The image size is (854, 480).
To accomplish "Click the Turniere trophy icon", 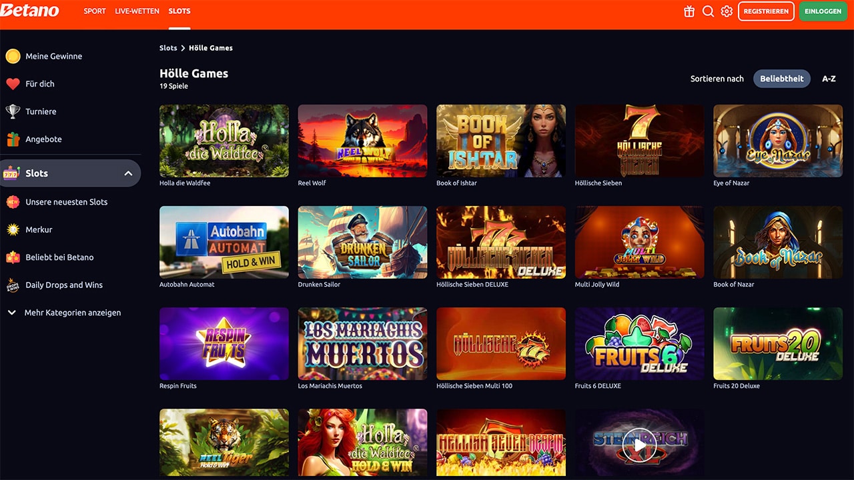I will (13, 111).
